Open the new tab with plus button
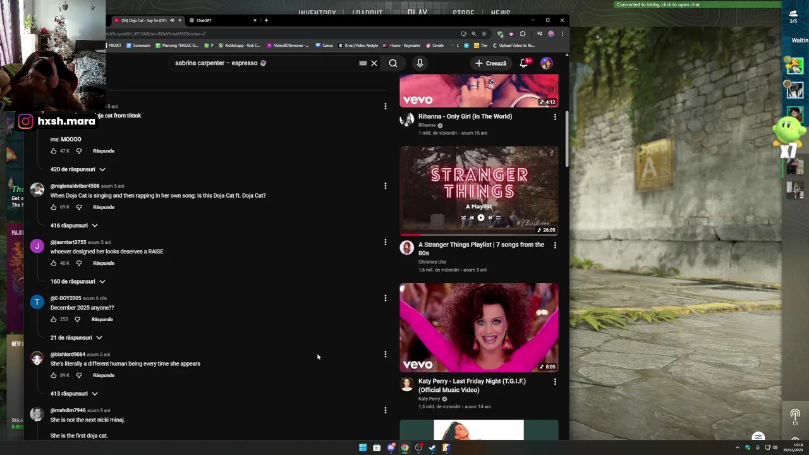809x455 pixels. click(x=266, y=20)
